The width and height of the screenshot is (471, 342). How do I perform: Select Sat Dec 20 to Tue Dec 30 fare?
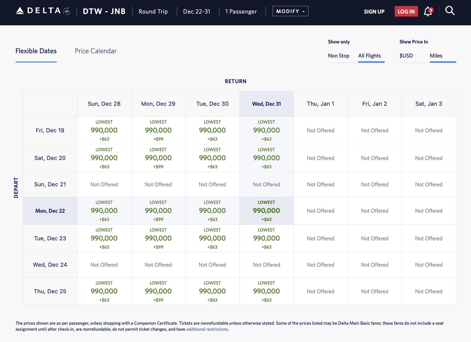pos(212,158)
